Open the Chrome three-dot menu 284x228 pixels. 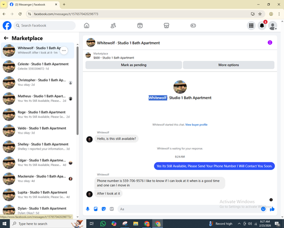coord(279,14)
